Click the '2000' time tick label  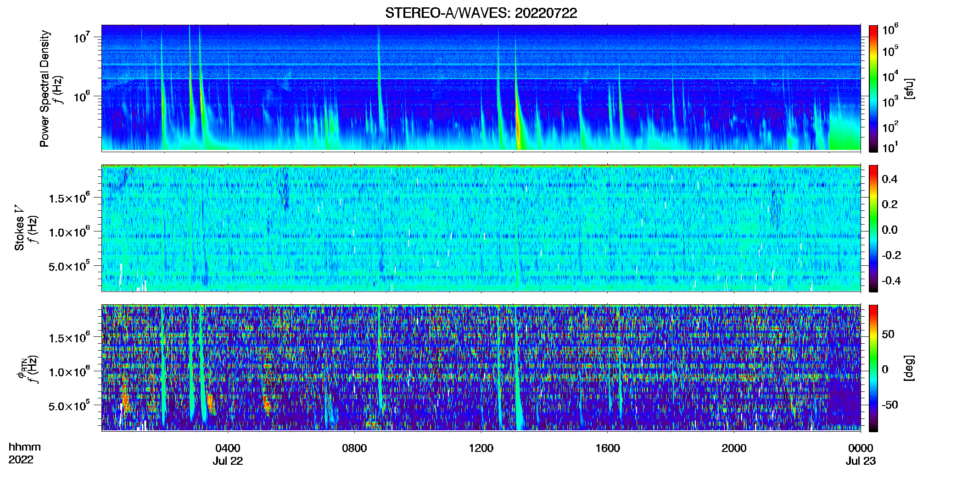(734, 448)
